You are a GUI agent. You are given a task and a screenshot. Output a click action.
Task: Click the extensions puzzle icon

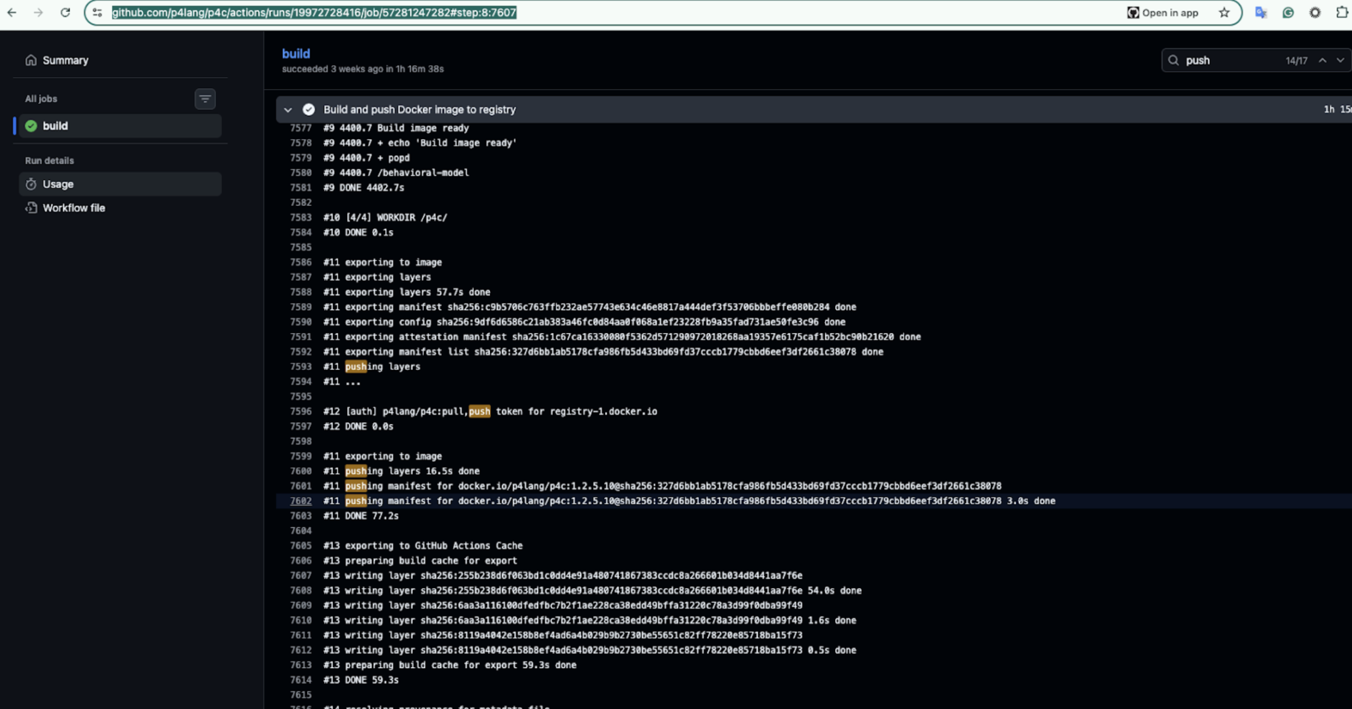[x=1342, y=12]
